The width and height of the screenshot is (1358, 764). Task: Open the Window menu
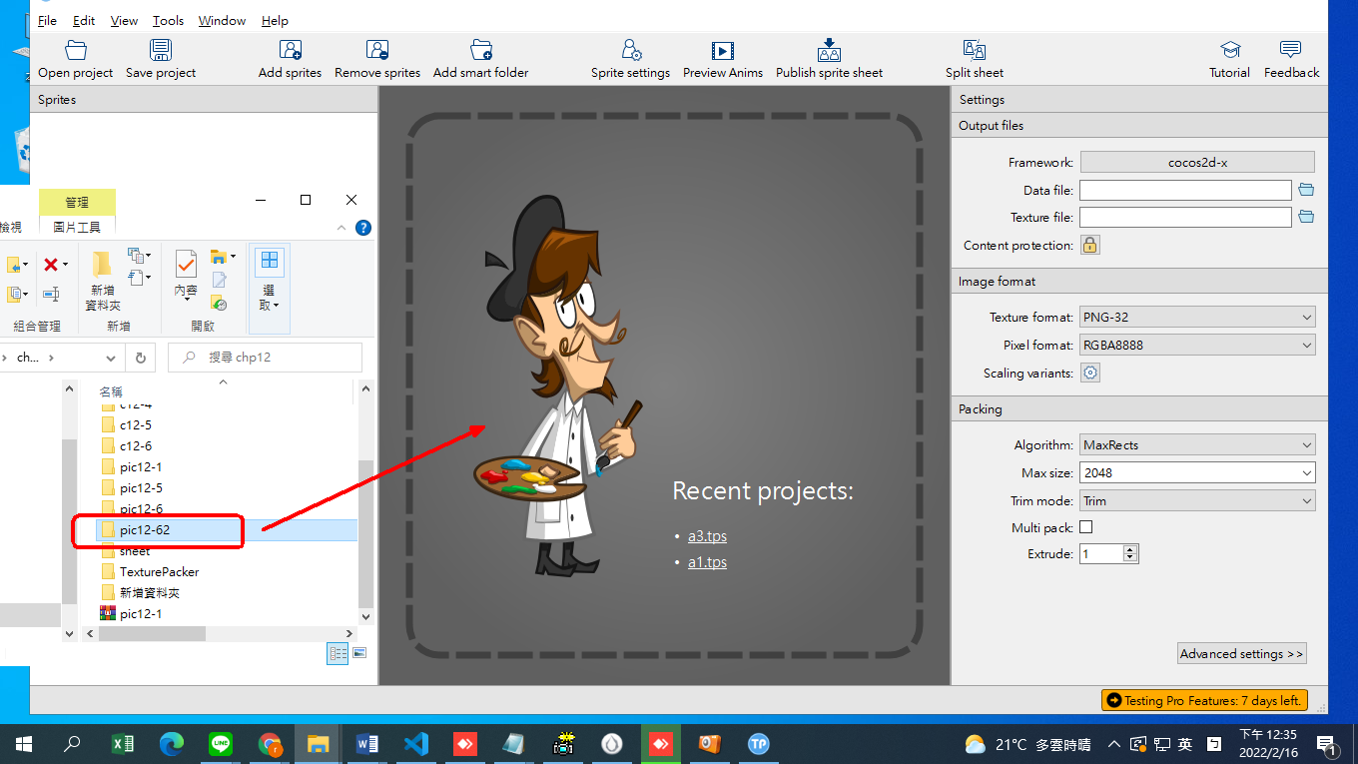click(x=222, y=20)
